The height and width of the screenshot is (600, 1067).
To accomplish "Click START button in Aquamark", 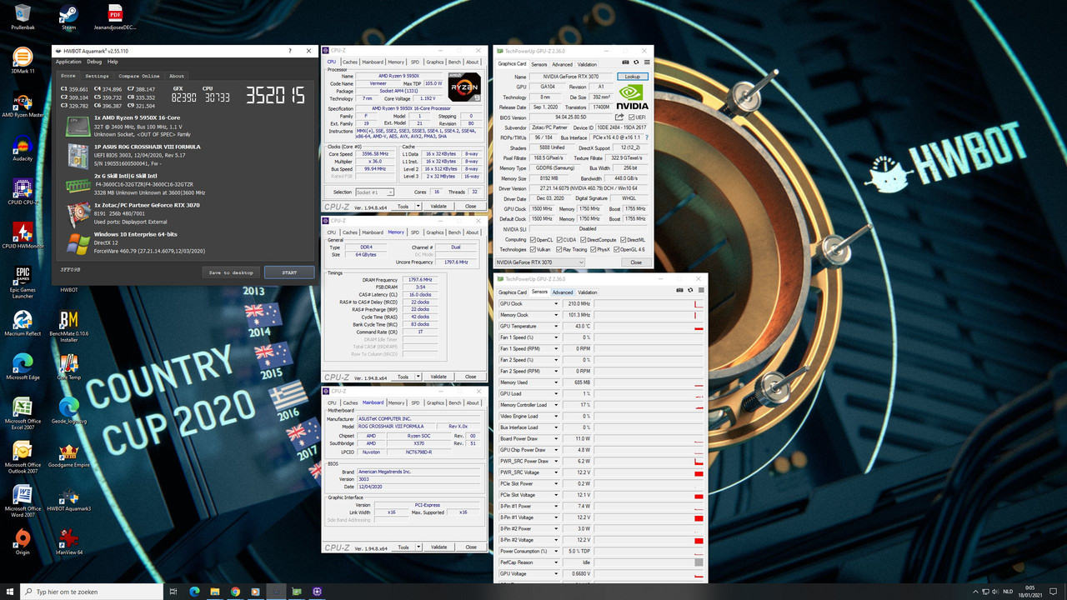I will (x=289, y=272).
